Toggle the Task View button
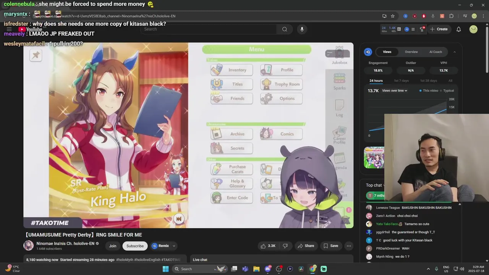489x275 pixels. (234, 269)
